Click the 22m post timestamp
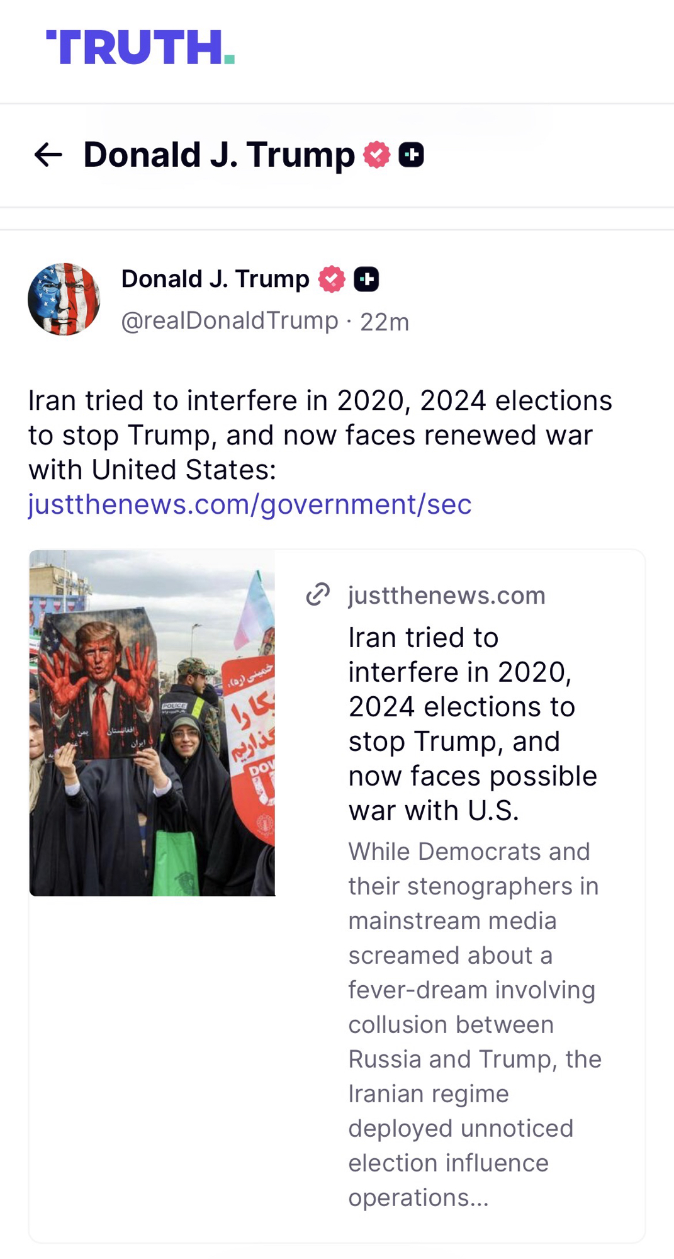The height and width of the screenshot is (1259, 674). 385,322
